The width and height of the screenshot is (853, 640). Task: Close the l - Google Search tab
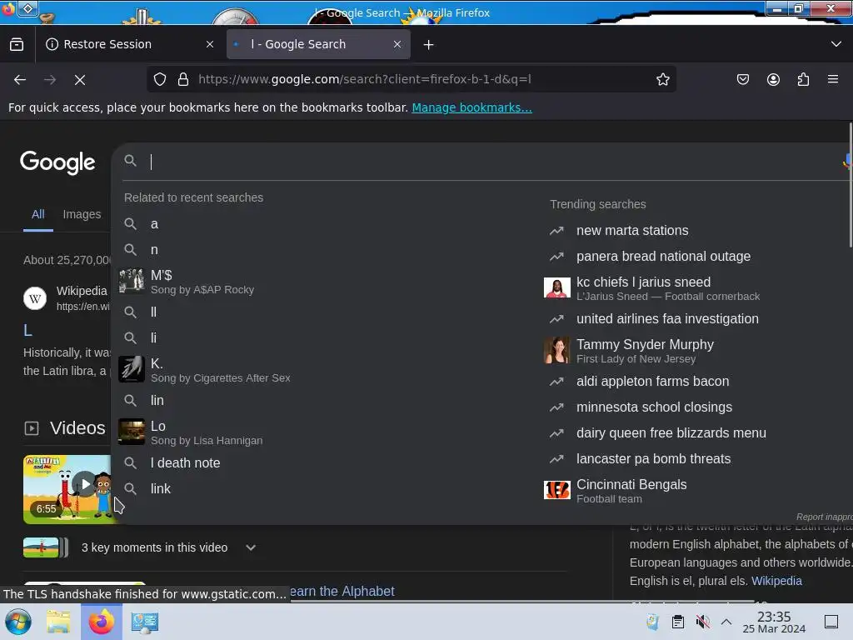(397, 44)
